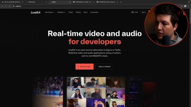Open the browser profile avatar
This screenshot has height=107, width=191.
(185, 6)
